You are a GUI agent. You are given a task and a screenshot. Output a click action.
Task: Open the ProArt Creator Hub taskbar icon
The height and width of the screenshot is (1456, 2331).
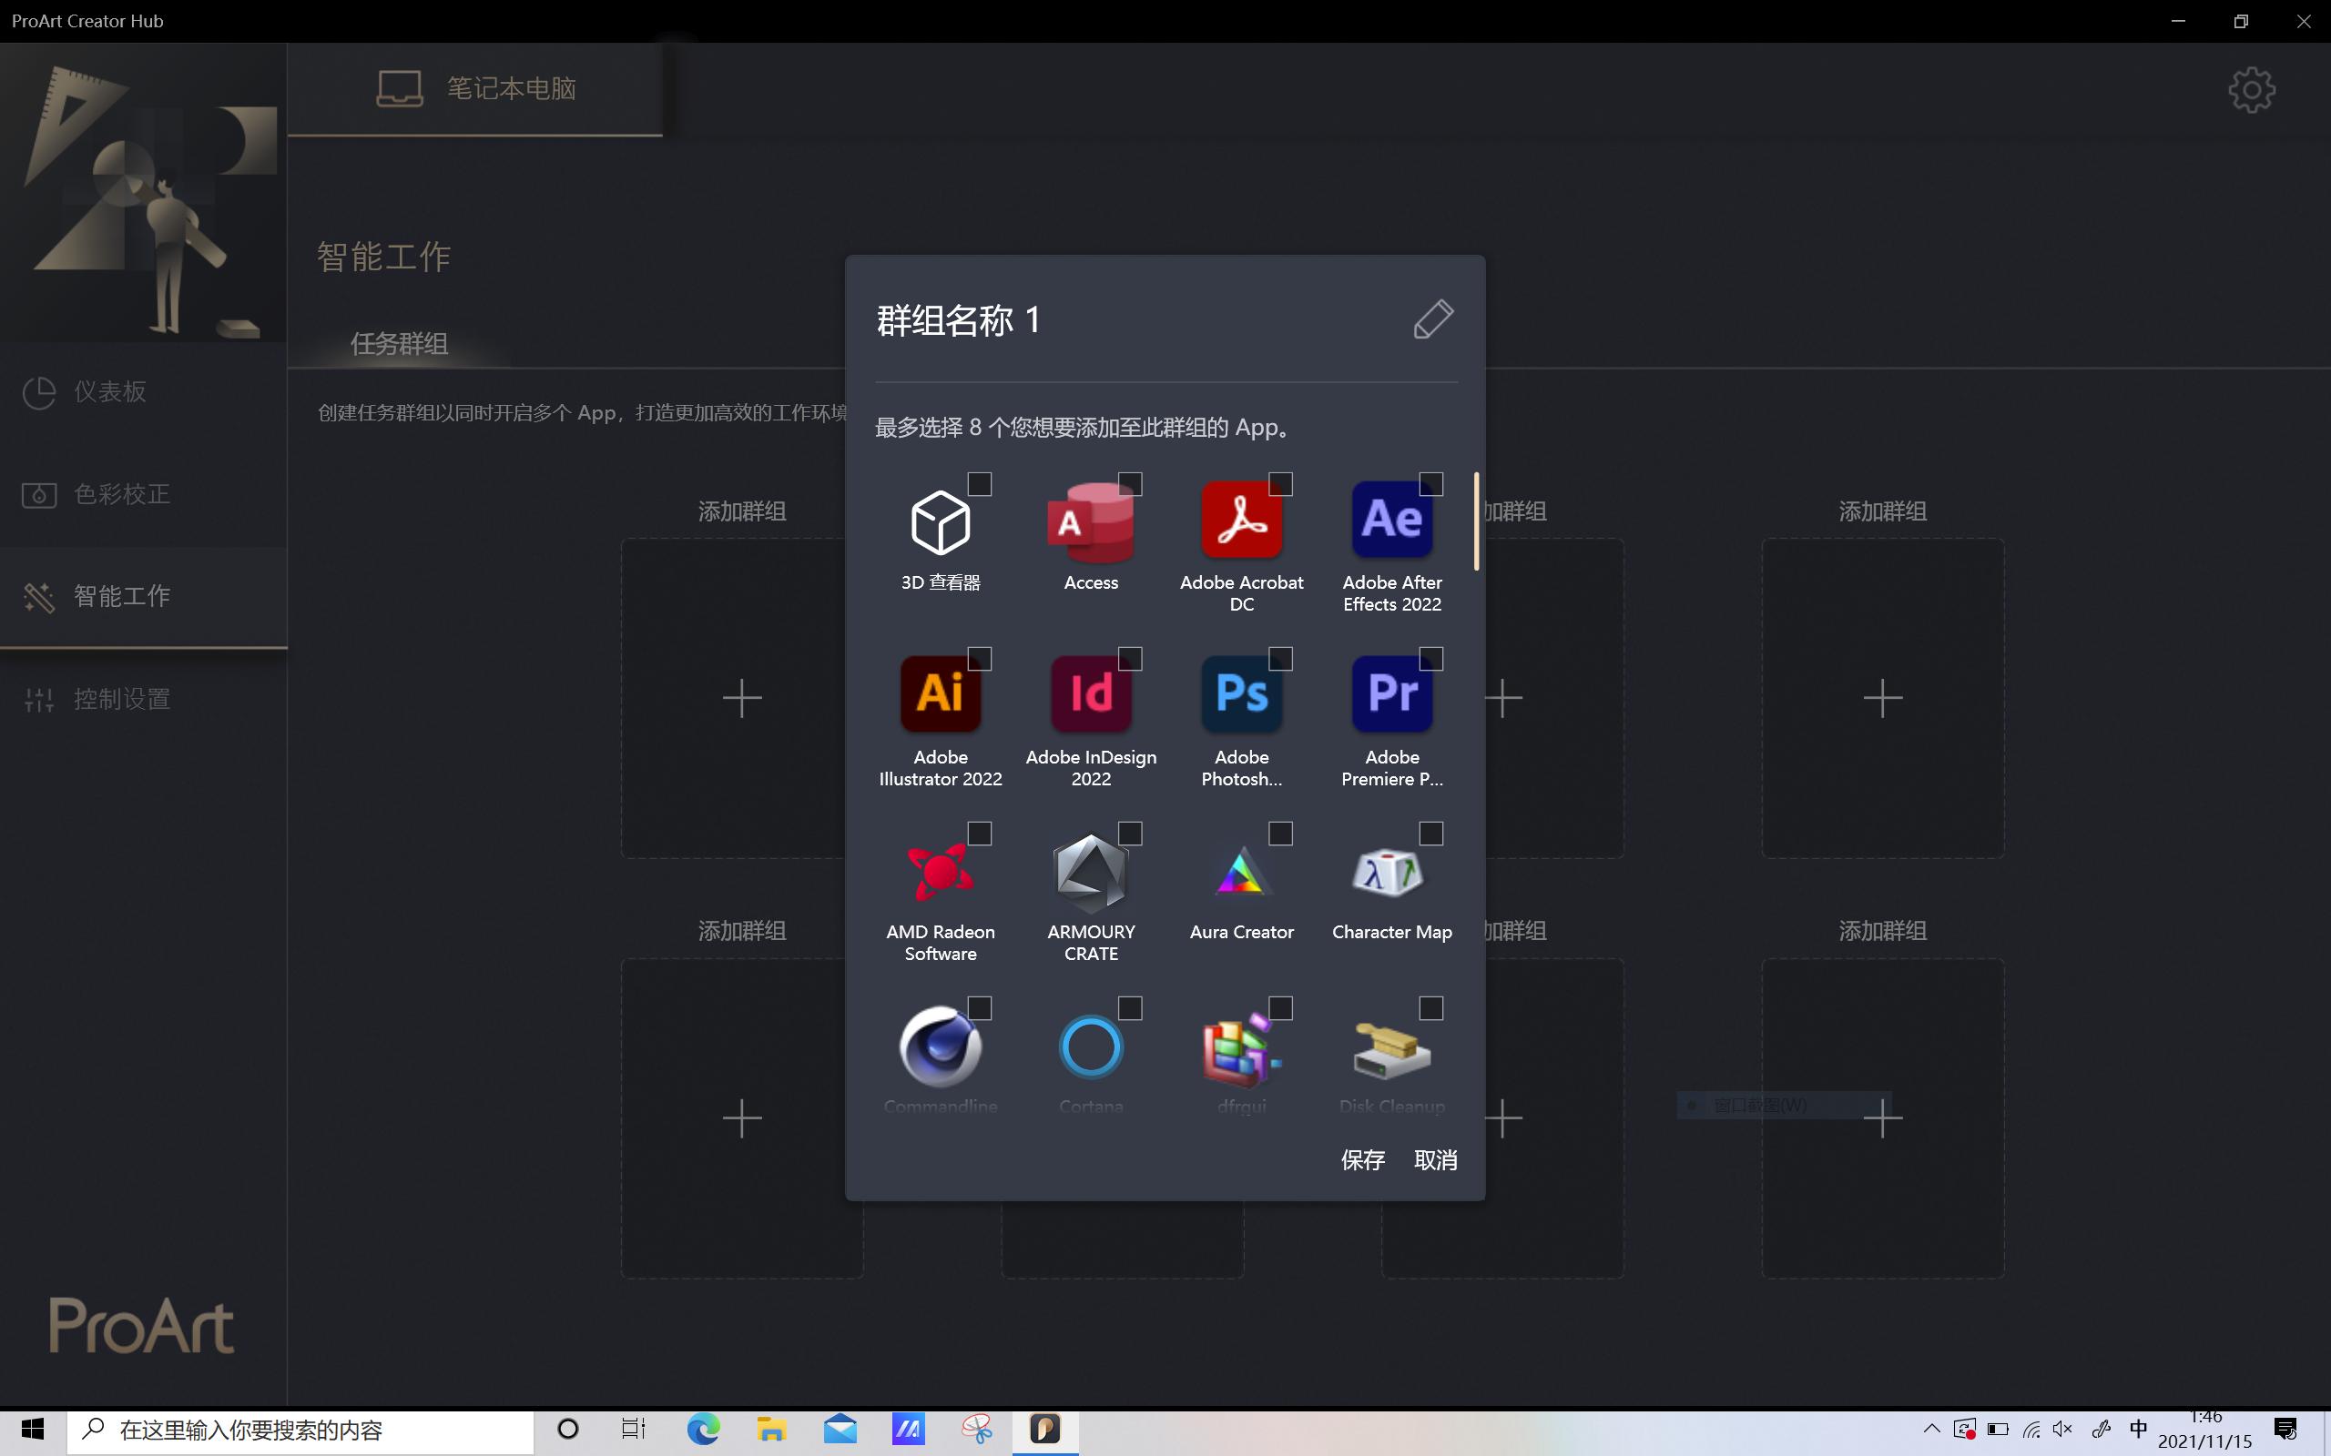coord(1046,1430)
